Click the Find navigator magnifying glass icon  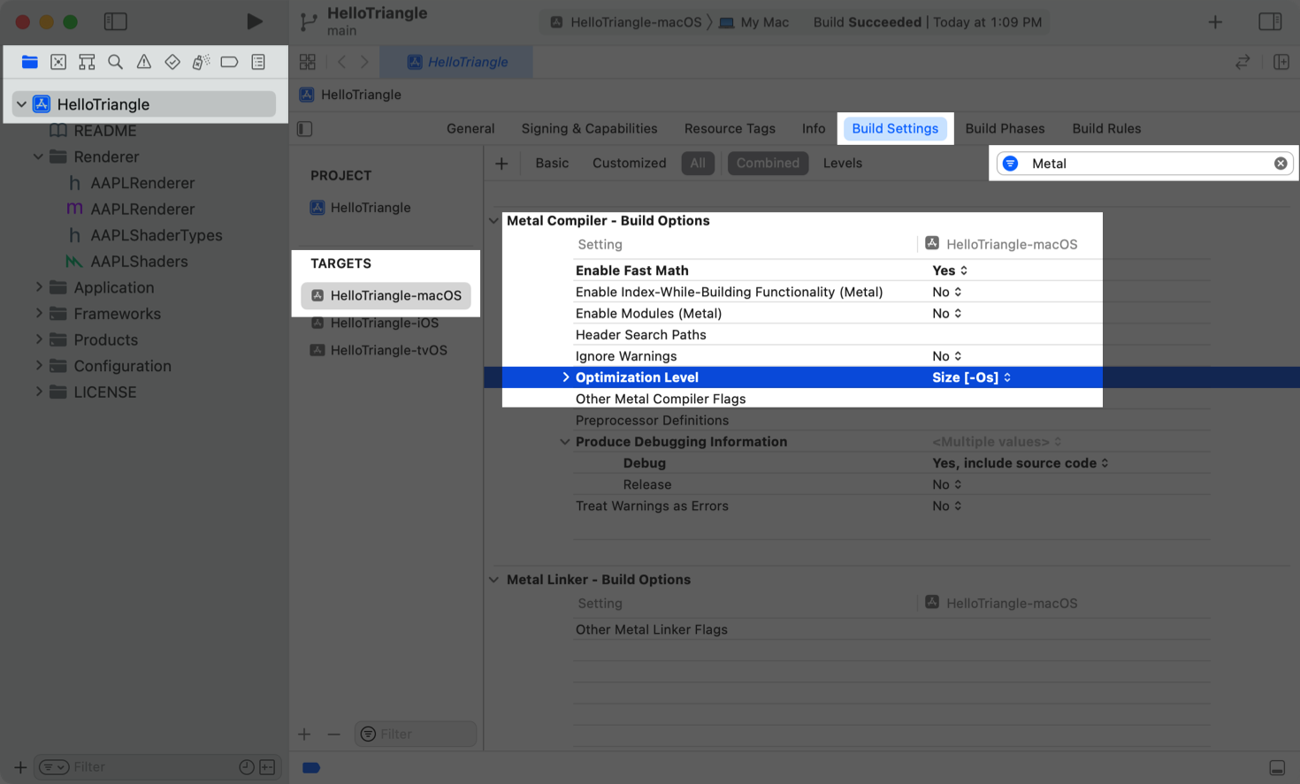tap(115, 62)
